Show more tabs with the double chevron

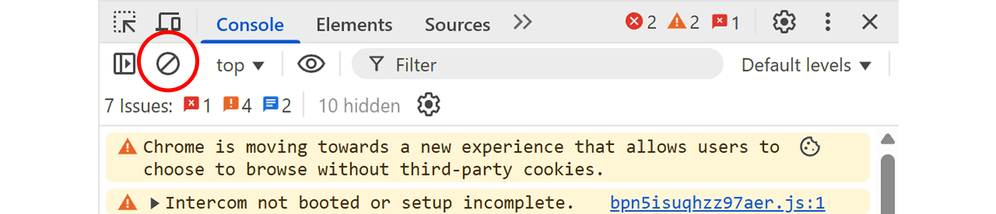click(522, 22)
